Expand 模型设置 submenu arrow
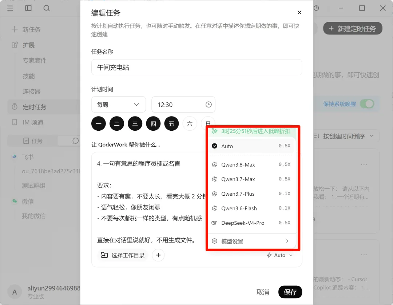This screenshot has width=393, height=305. click(x=287, y=241)
